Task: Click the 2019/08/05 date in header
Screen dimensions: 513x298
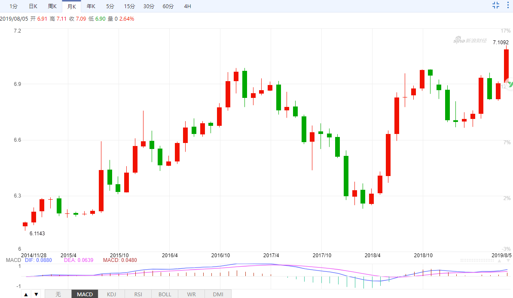Action: tap(14, 18)
